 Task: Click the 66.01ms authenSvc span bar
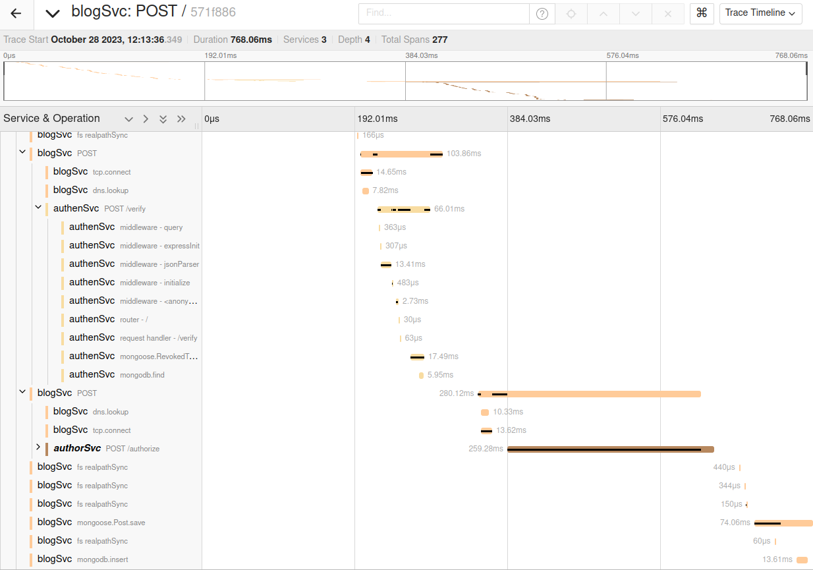(404, 209)
